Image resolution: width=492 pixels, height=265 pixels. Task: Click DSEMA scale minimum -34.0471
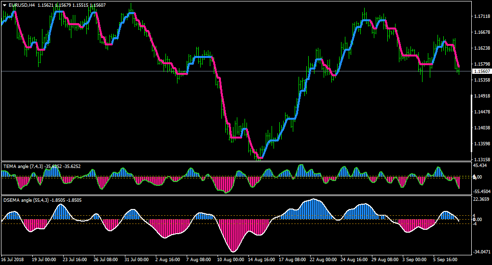482,252
